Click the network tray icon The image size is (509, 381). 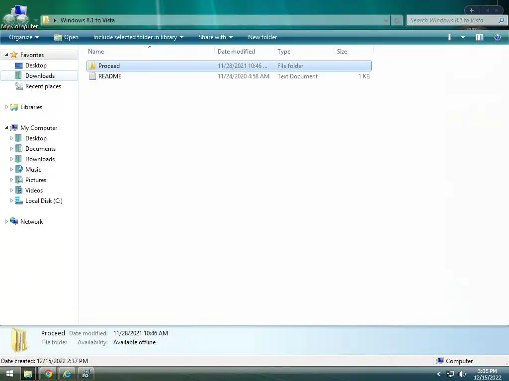[450, 374]
